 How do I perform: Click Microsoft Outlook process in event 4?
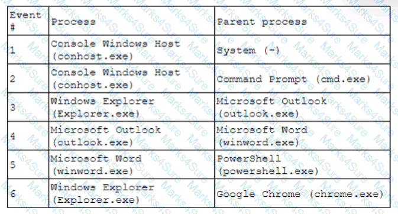(131, 136)
